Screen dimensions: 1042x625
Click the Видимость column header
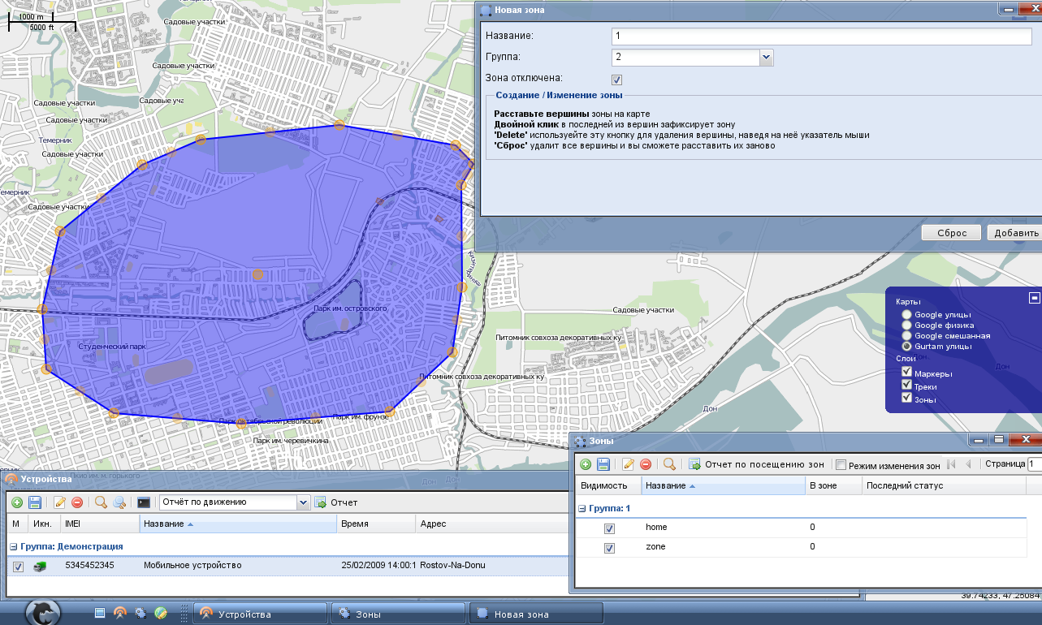click(x=608, y=485)
